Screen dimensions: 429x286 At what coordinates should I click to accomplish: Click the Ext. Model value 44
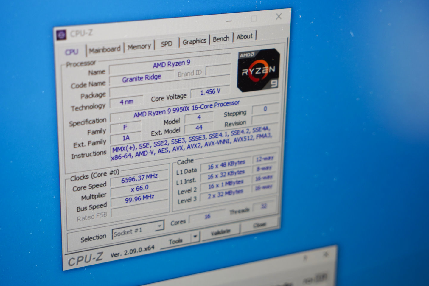[x=199, y=128]
